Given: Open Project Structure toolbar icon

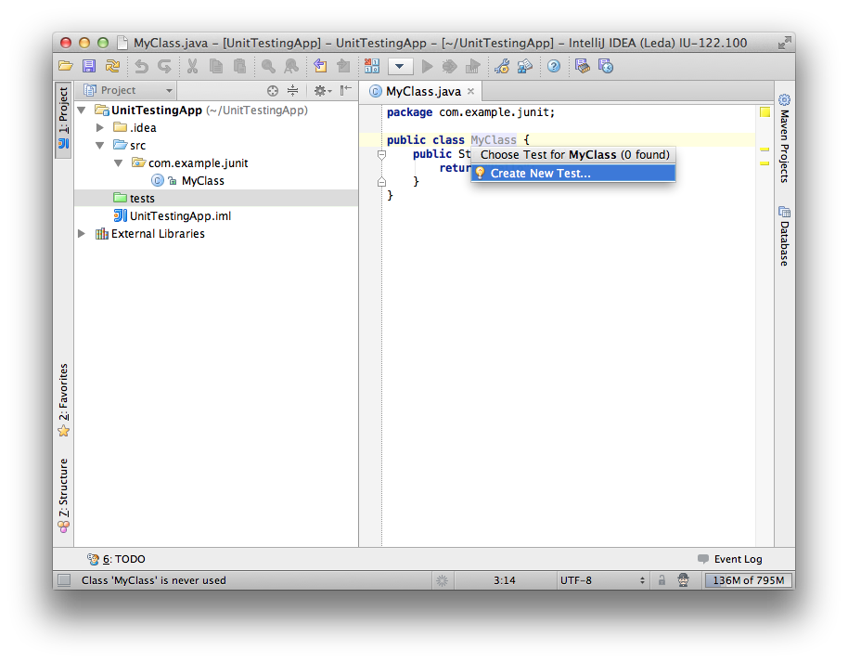Looking at the screenshot, I should (x=524, y=66).
